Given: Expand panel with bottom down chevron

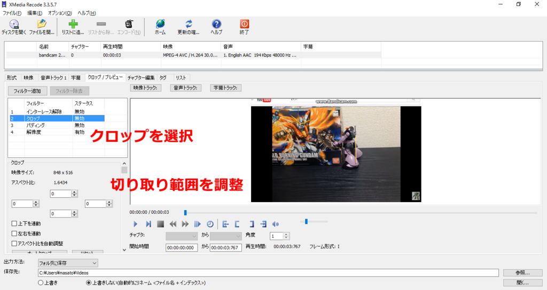Looking at the screenshot, I should coord(124,249).
